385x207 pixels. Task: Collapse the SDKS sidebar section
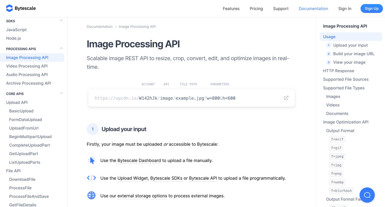pos(61,20)
